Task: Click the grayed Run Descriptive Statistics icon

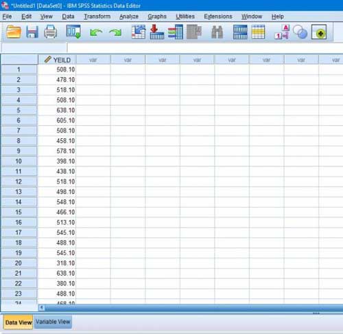Action: pos(194,32)
